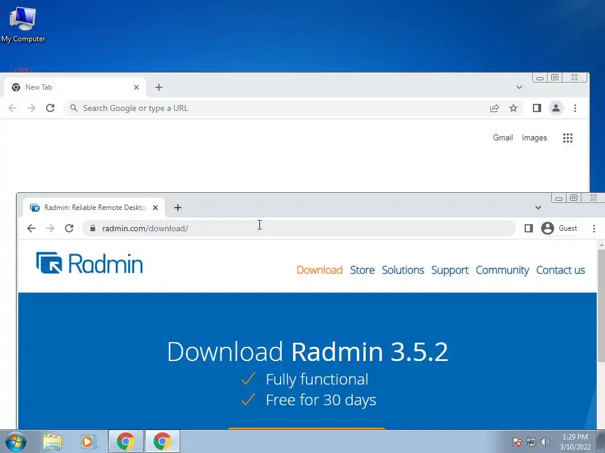Expand tab search in the Radmin window
Screen dimensions: 605x453
pos(538,208)
